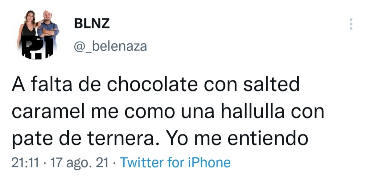Click the Twitter for iPhone source link
370x180 pixels.
click(x=175, y=162)
